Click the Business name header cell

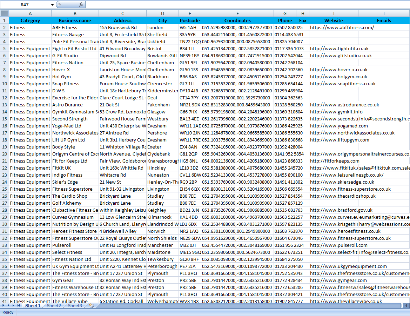75,20
